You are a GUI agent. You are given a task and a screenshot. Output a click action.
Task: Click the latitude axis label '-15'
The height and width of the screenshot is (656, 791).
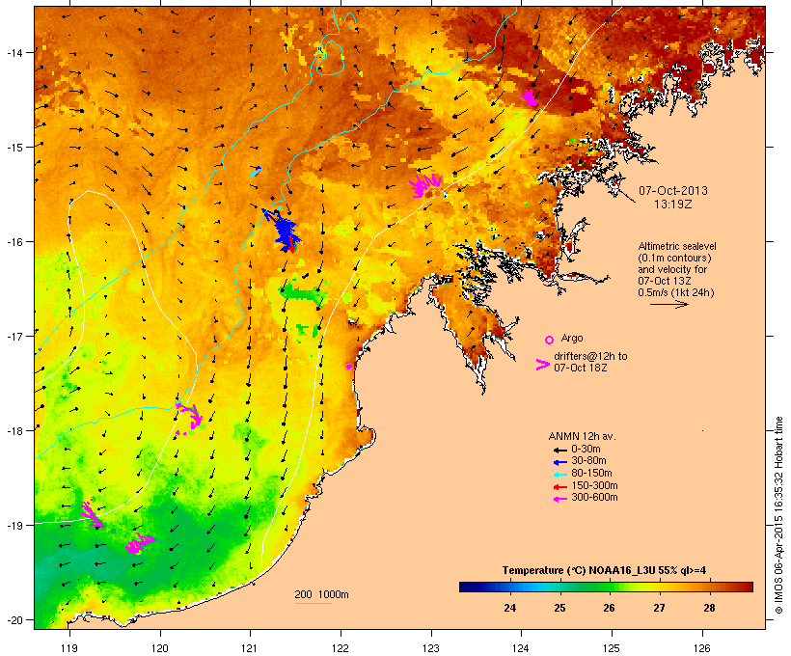pyautogui.click(x=14, y=147)
